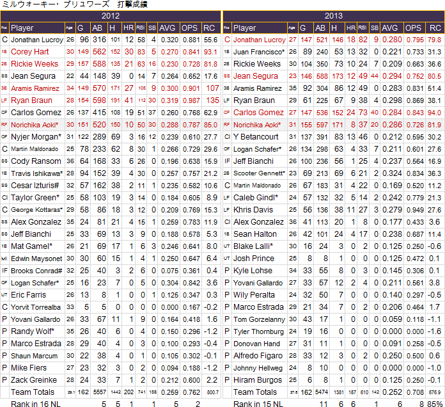Select Randy Wolf* player name
This screenshot has width=445, height=407.
tap(33, 331)
